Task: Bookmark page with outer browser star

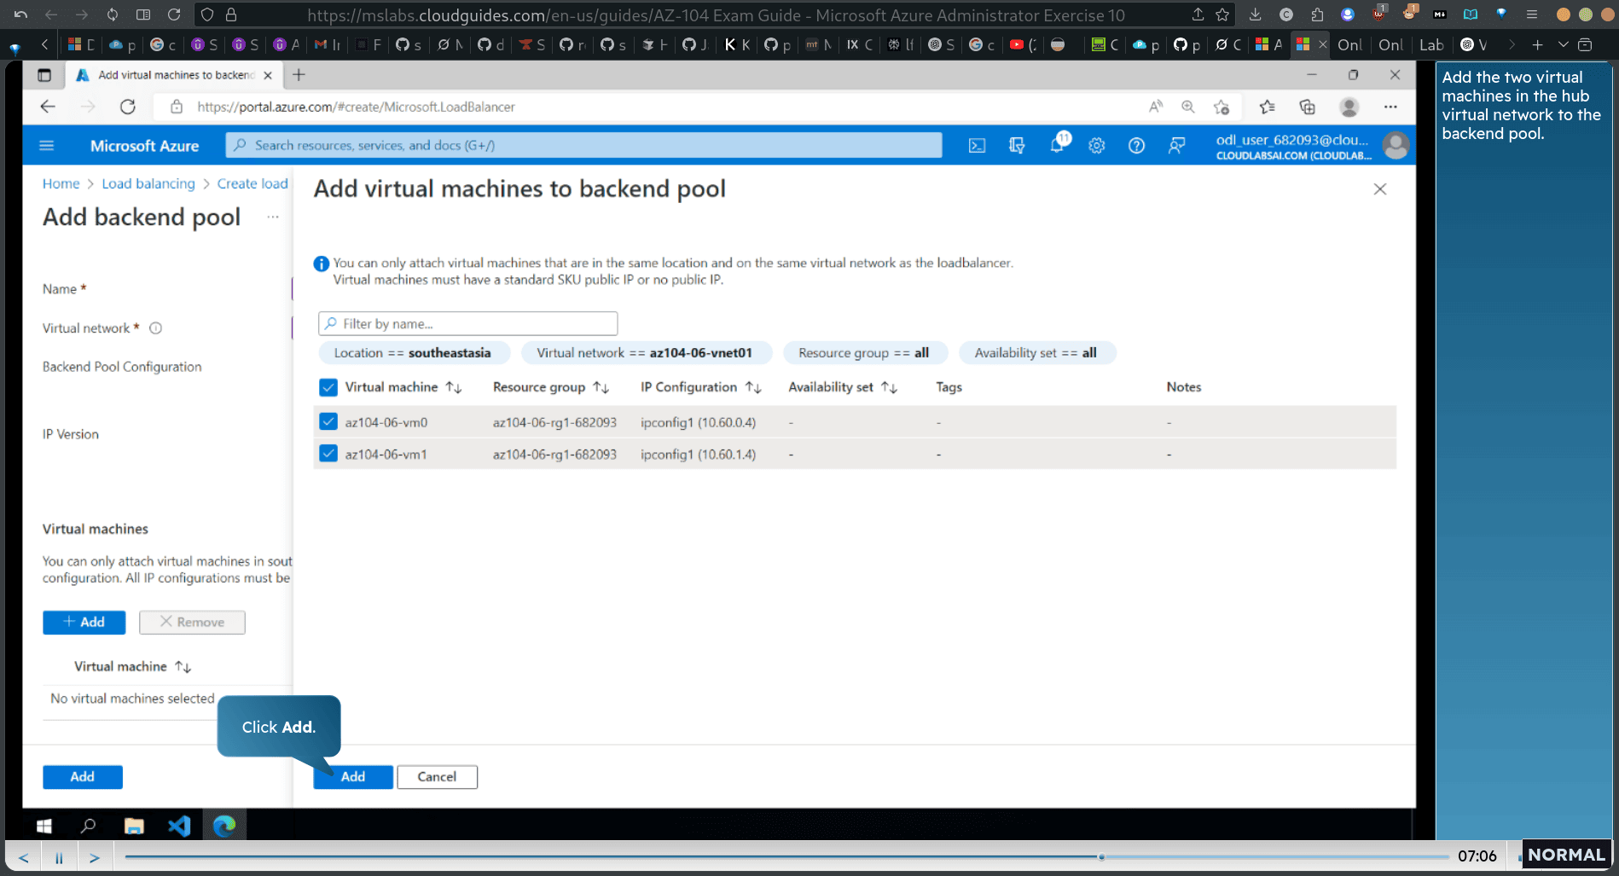Action: (1222, 15)
